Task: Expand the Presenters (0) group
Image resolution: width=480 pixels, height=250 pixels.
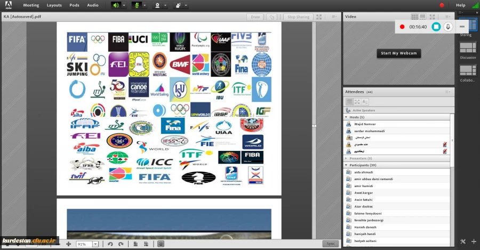Action: point(347,158)
